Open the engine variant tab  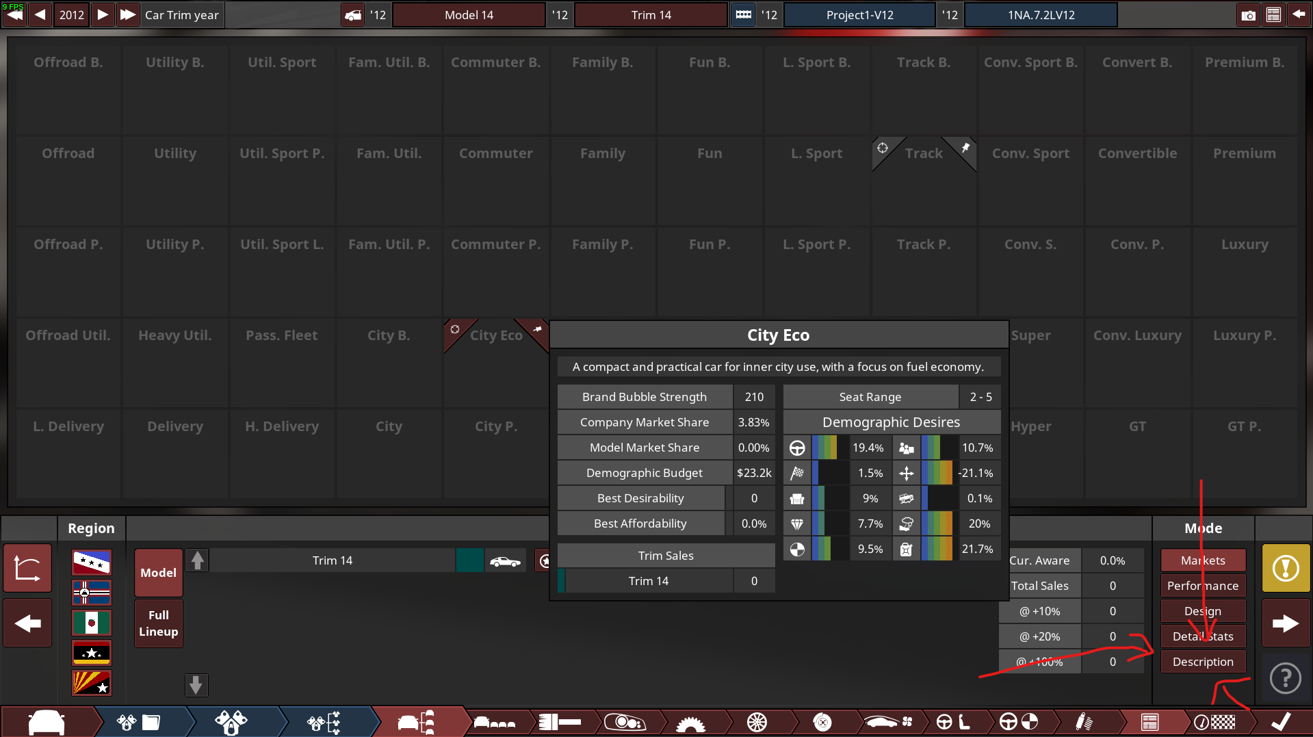pyautogui.click(x=231, y=722)
